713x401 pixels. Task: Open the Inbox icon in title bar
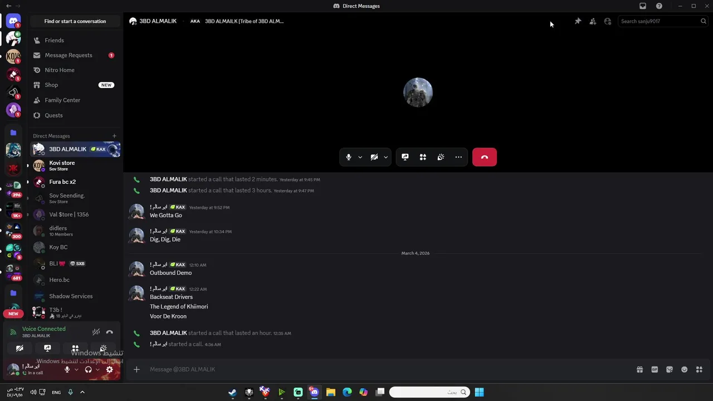pyautogui.click(x=643, y=6)
